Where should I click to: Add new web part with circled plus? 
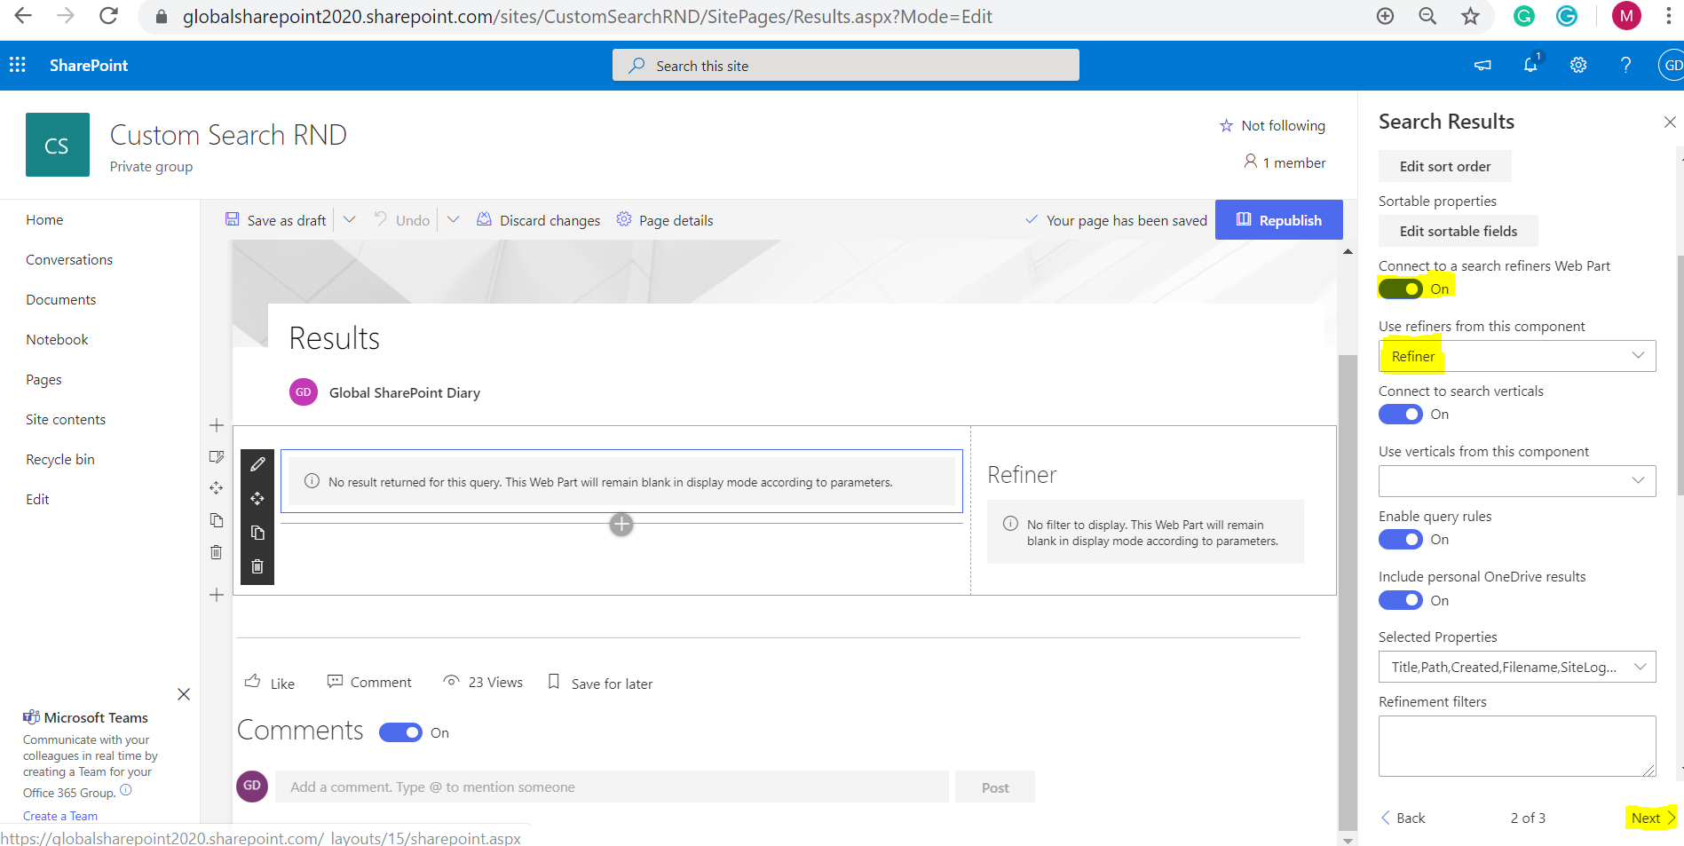pyautogui.click(x=621, y=525)
